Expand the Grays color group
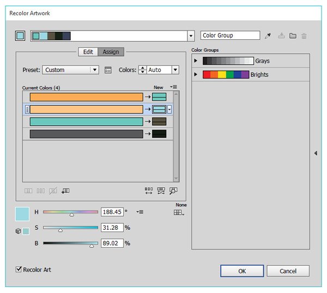The image size is (327, 293). click(196, 61)
